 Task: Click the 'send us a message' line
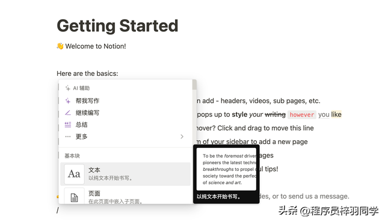304,196
